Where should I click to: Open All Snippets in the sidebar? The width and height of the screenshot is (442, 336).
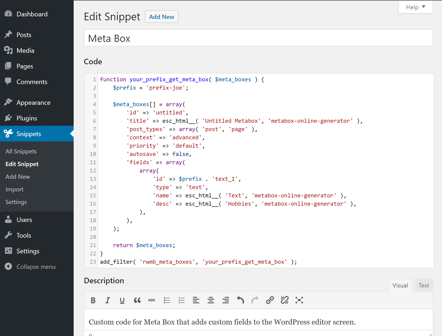pos(21,151)
